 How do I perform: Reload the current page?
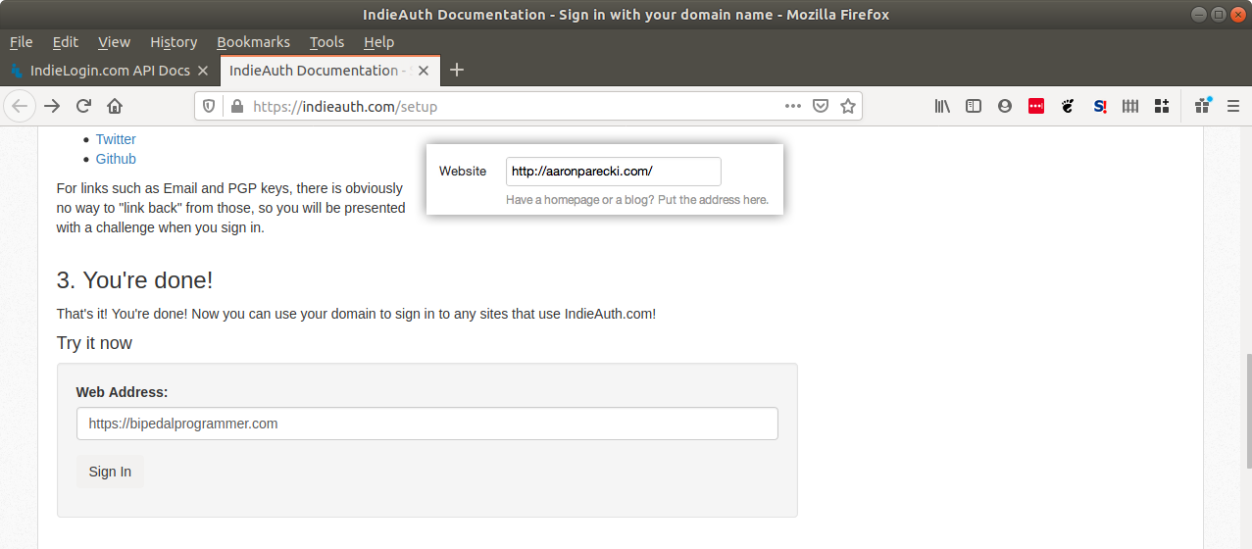(x=83, y=106)
